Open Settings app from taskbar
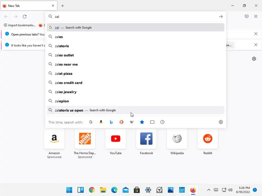The image size is (262, 196). tap(148, 190)
